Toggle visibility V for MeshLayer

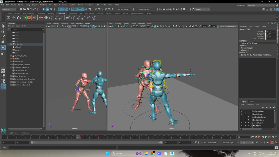[242, 126]
